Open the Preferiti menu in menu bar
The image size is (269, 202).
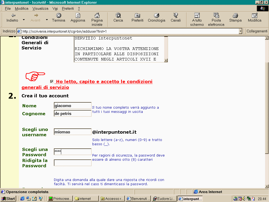[x=68, y=8]
